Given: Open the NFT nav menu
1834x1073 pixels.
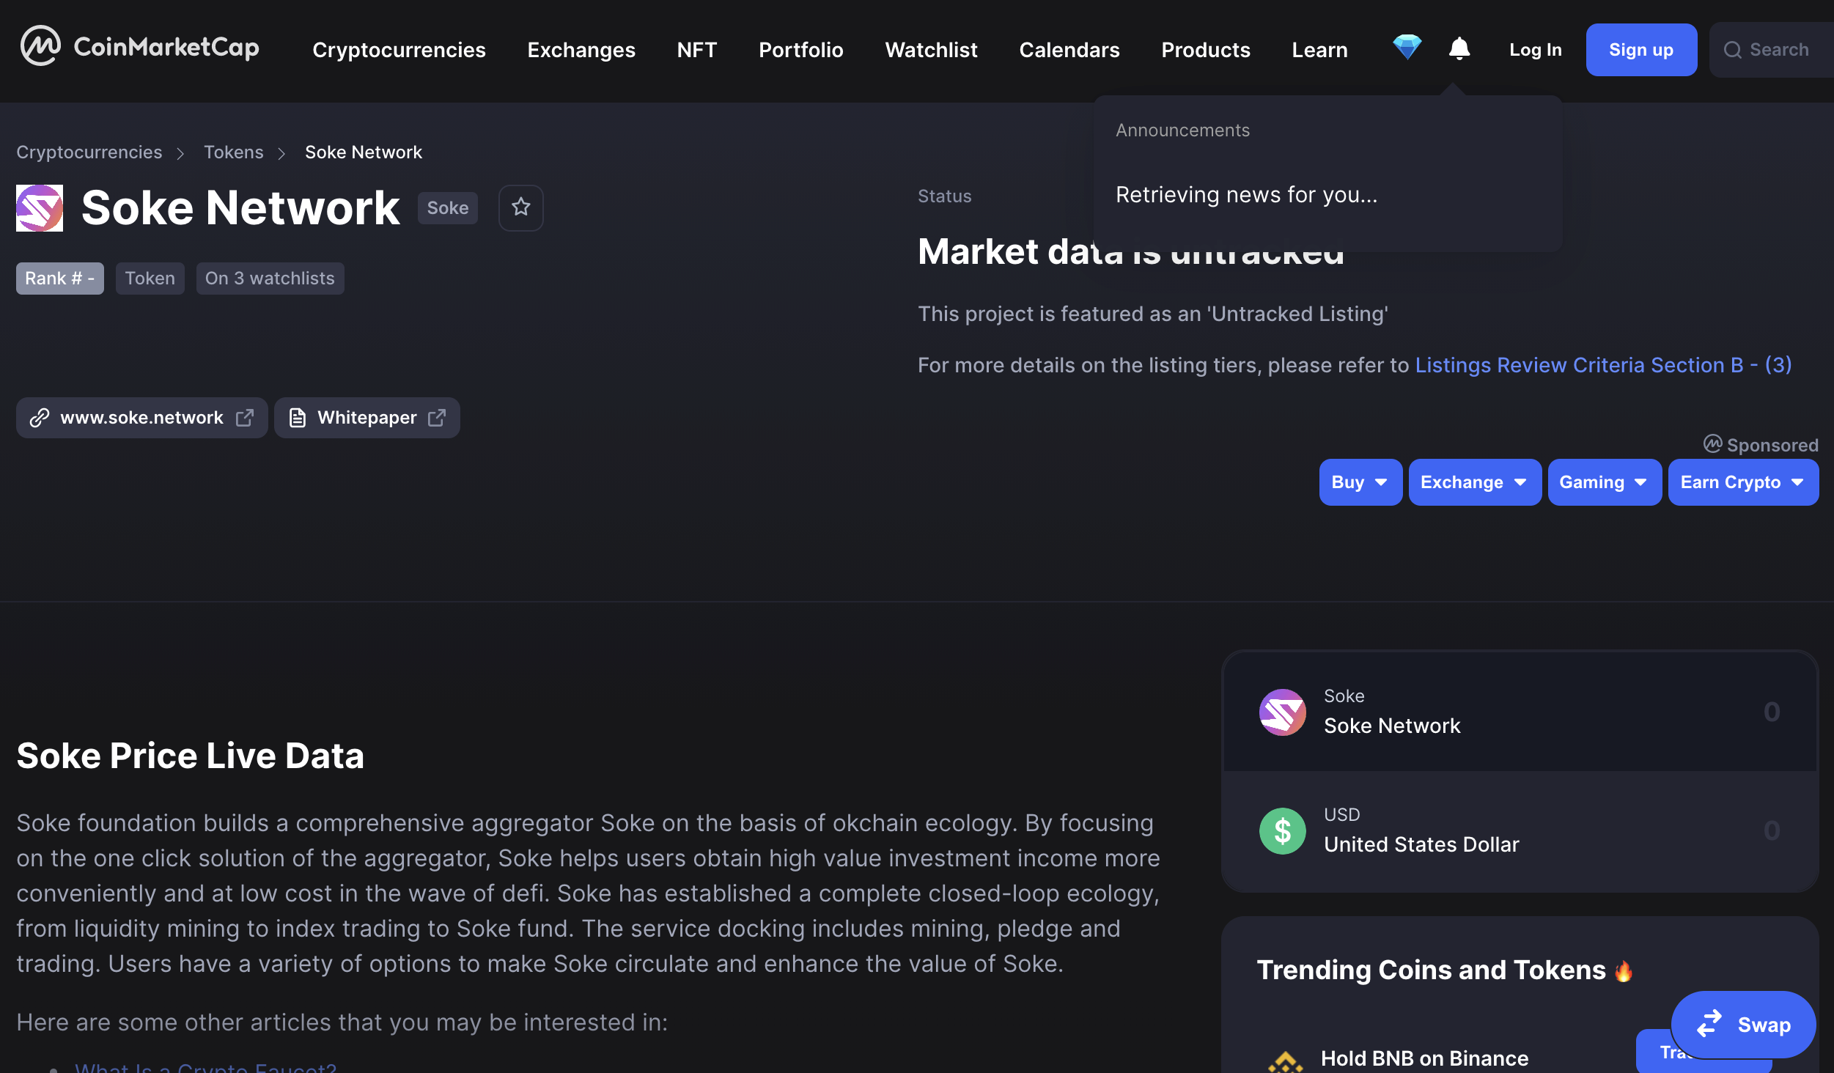Looking at the screenshot, I should (x=696, y=50).
